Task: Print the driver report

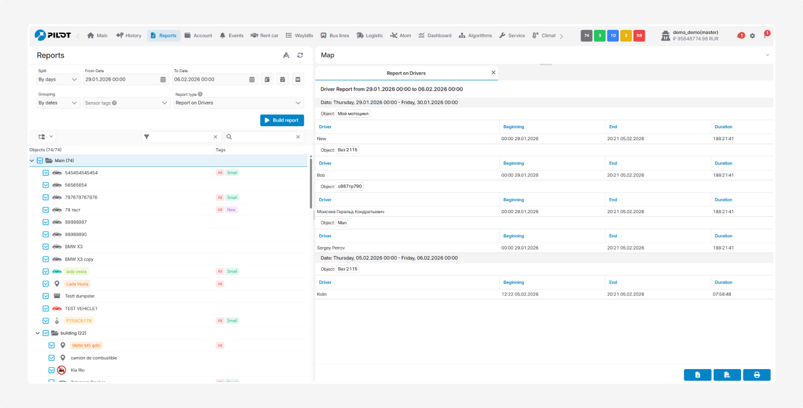Action: (757, 375)
